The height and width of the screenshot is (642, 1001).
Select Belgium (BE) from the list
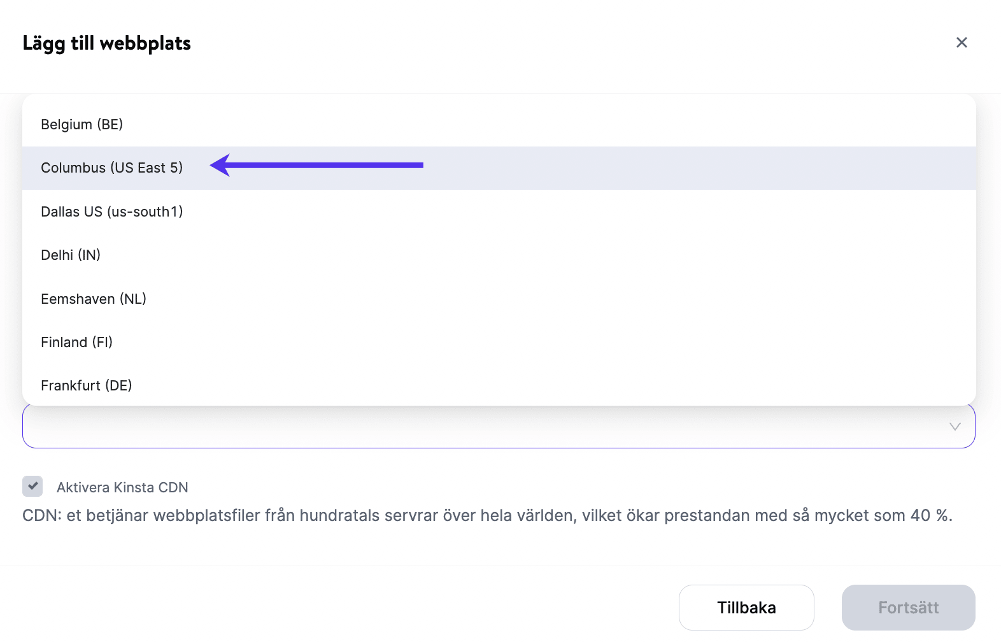[82, 124]
